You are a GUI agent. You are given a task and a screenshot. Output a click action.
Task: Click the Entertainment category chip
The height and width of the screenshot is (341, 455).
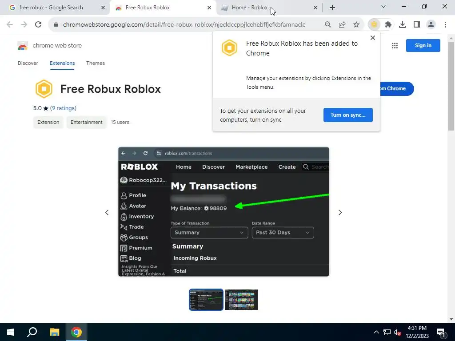click(87, 123)
